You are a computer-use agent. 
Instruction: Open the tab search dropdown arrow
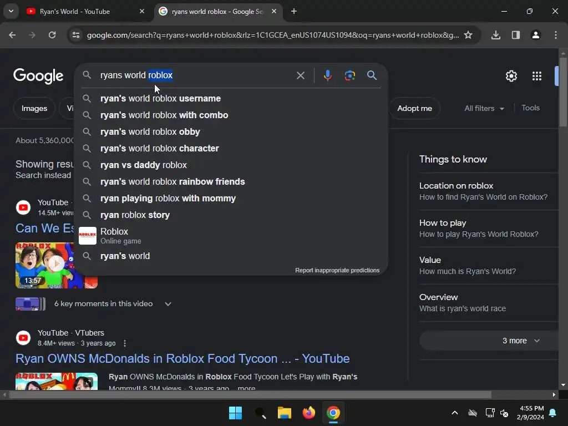point(11,11)
